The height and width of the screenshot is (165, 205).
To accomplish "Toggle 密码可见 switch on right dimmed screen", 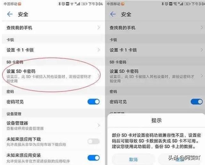I will [x=197, y=102].
